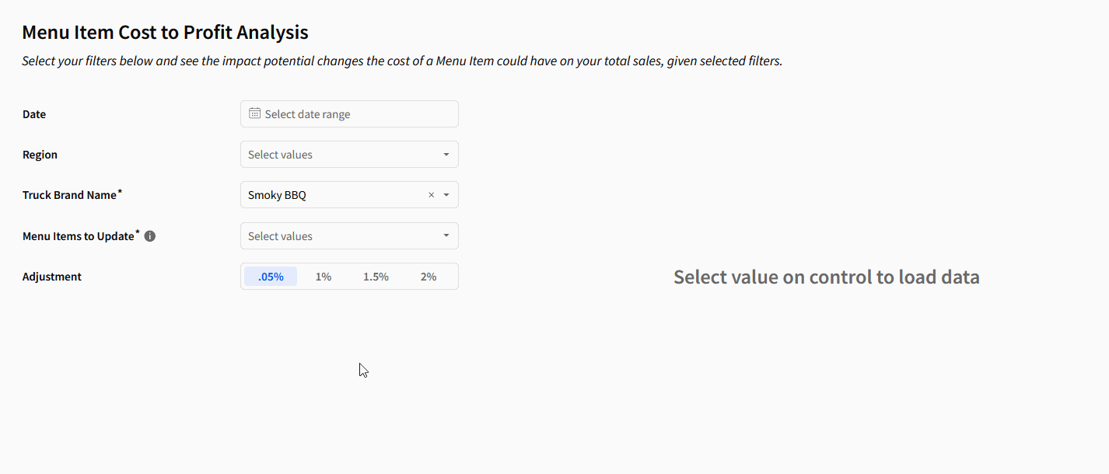Click the calendar icon in Date field
The width and height of the screenshot is (1109, 474).
[254, 113]
